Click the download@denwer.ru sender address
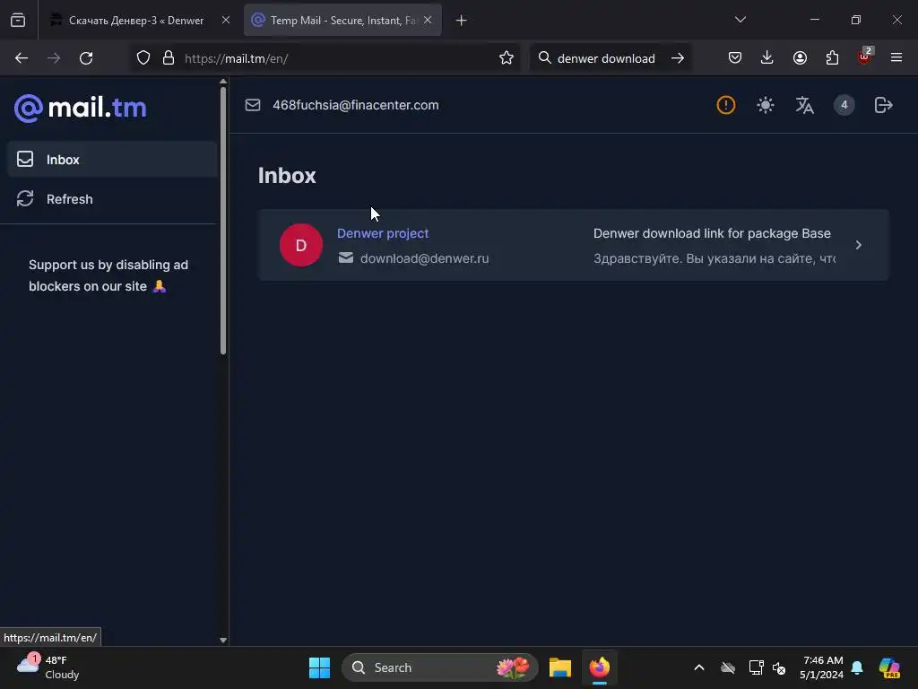 (x=424, y=258)
